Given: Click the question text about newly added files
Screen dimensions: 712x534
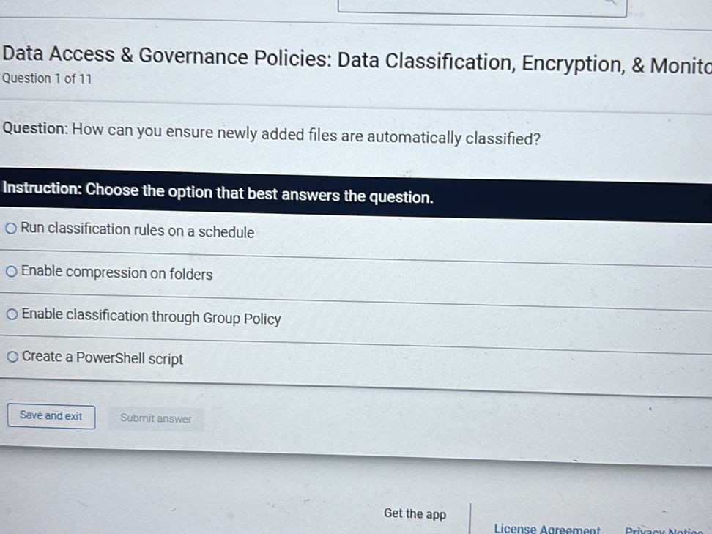Looking at the screenshot, I should pyautogui.click(x=306, y=137).
